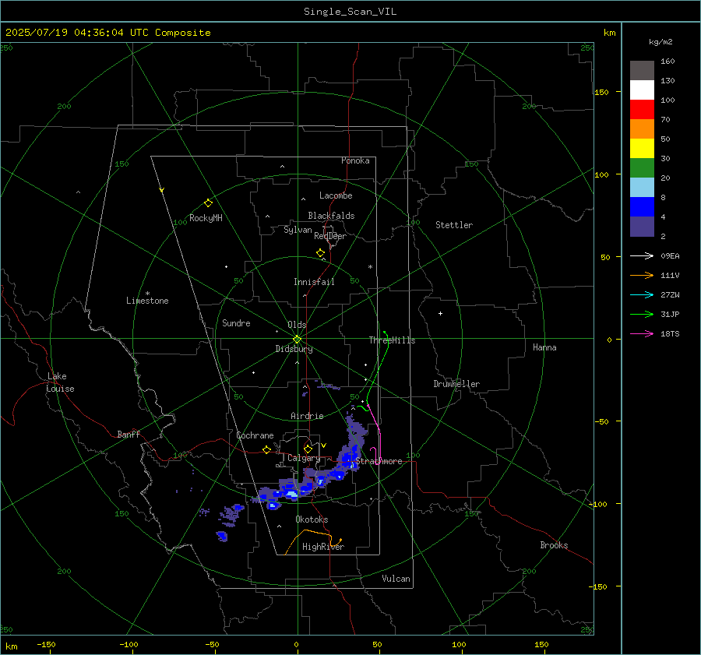Click the yellow diamond marker below Cochrane
The image size is (701, 655).
click(x=267, y=449)
